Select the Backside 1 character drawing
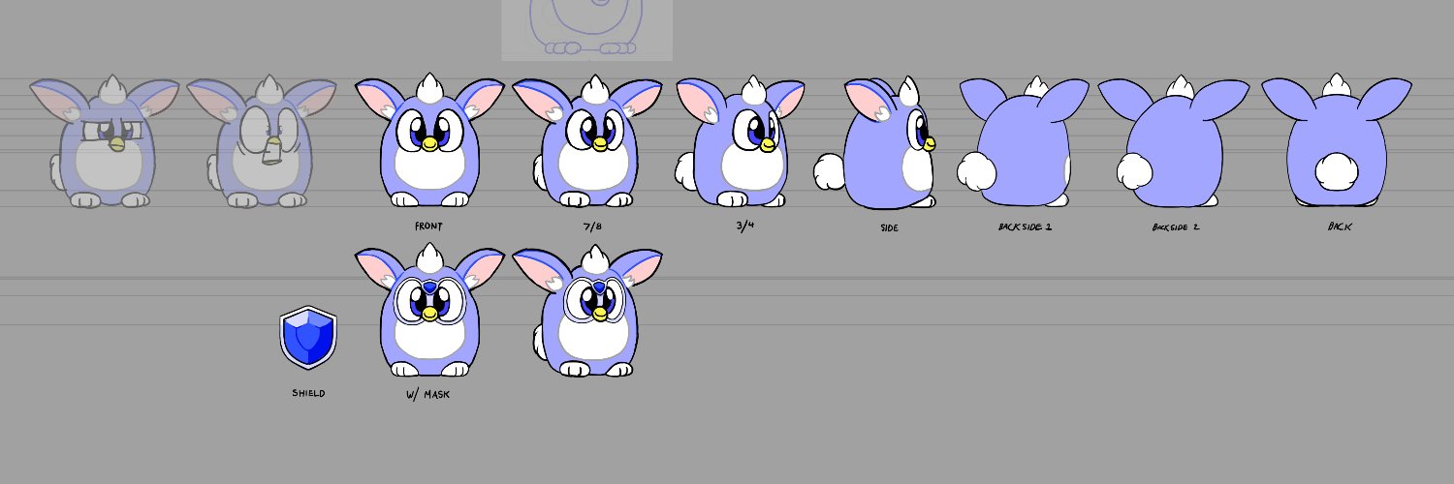Screen dimensions: 1454x484 1023,141
